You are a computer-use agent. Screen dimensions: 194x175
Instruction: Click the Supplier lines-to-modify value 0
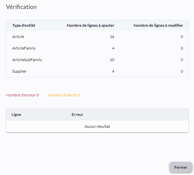pos(182,71)
